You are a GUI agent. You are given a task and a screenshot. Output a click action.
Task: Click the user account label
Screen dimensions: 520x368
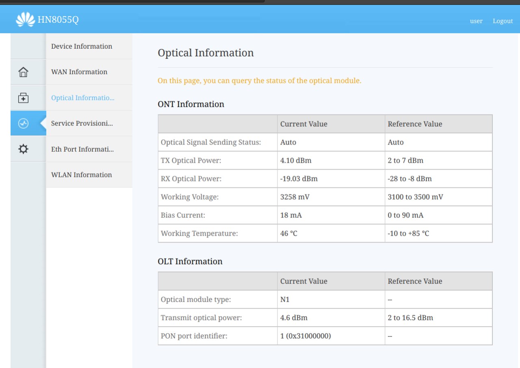476,21
